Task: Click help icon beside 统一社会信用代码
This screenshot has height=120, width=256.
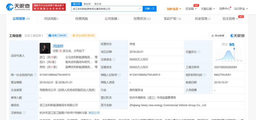Action: (35, 75)
